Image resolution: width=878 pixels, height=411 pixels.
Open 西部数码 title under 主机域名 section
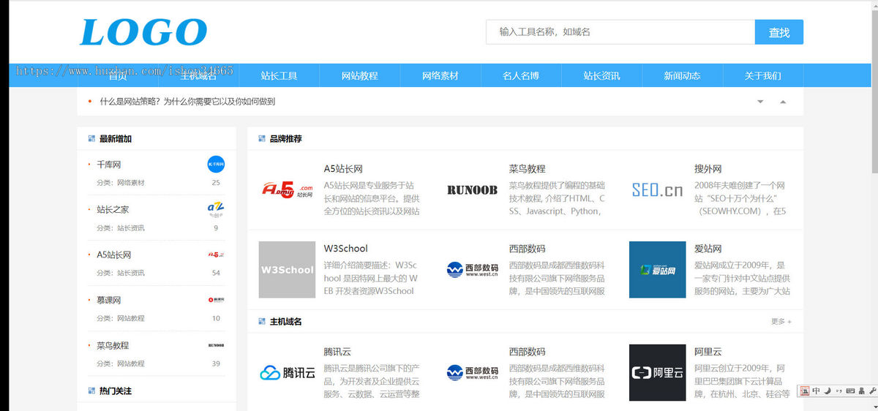(x=528, y=351)
